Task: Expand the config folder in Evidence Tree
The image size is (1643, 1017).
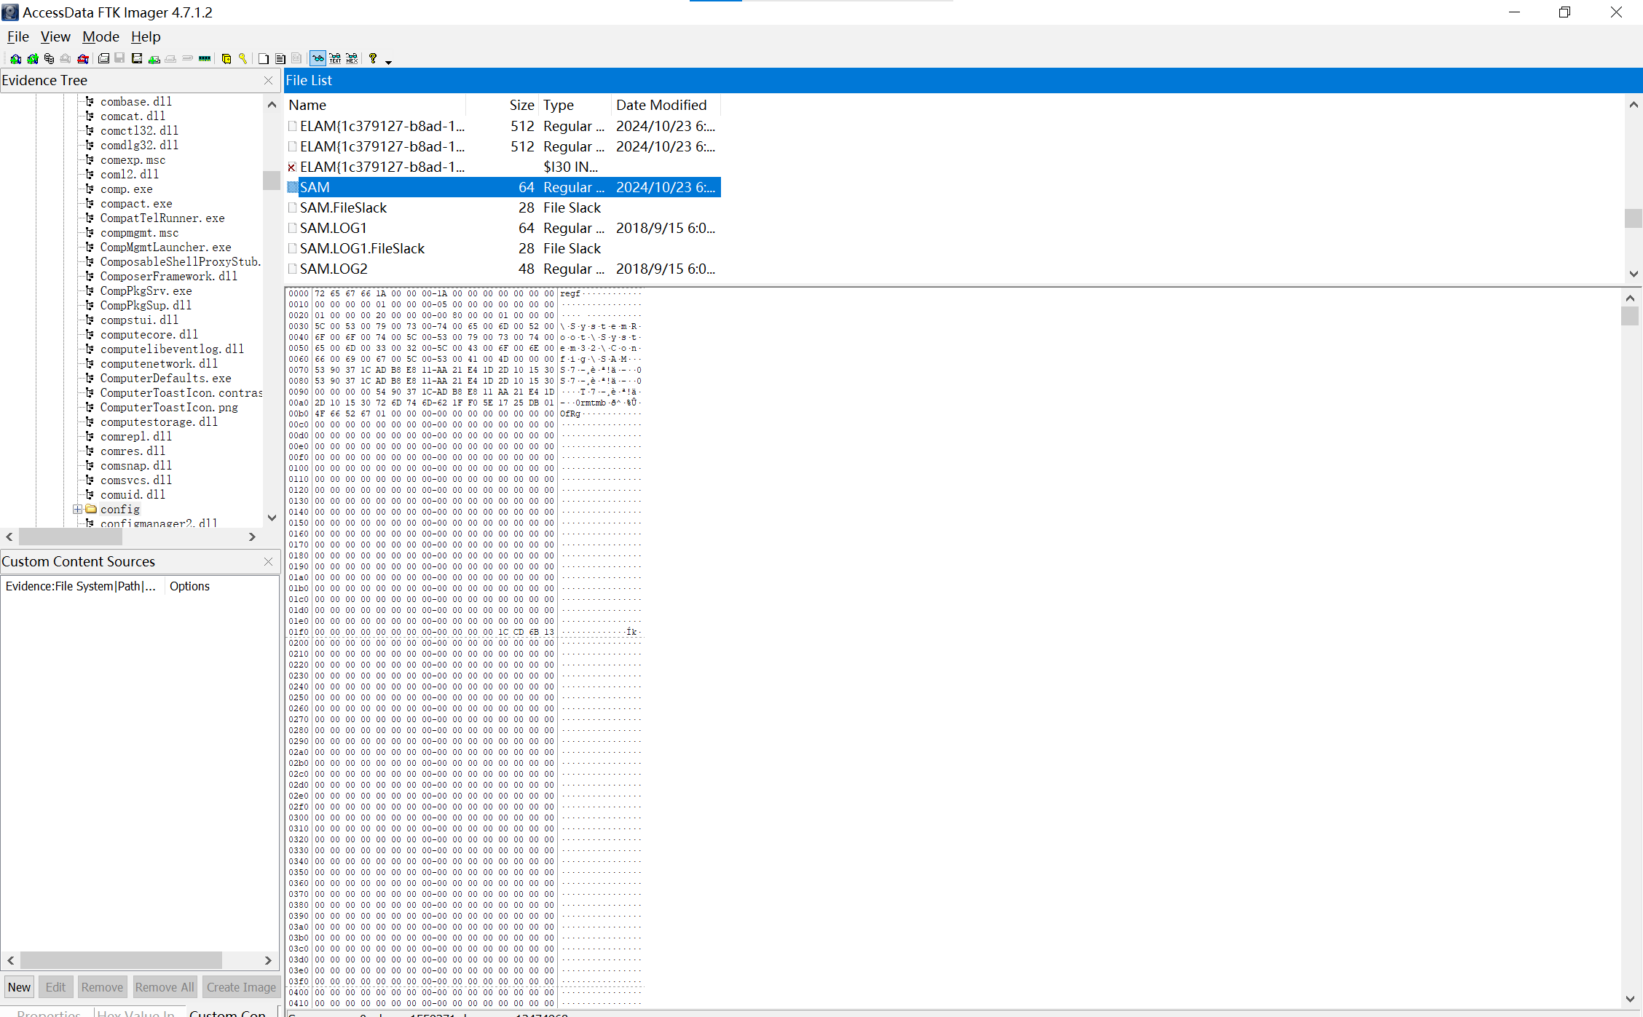Action: [x=77, y=509]
